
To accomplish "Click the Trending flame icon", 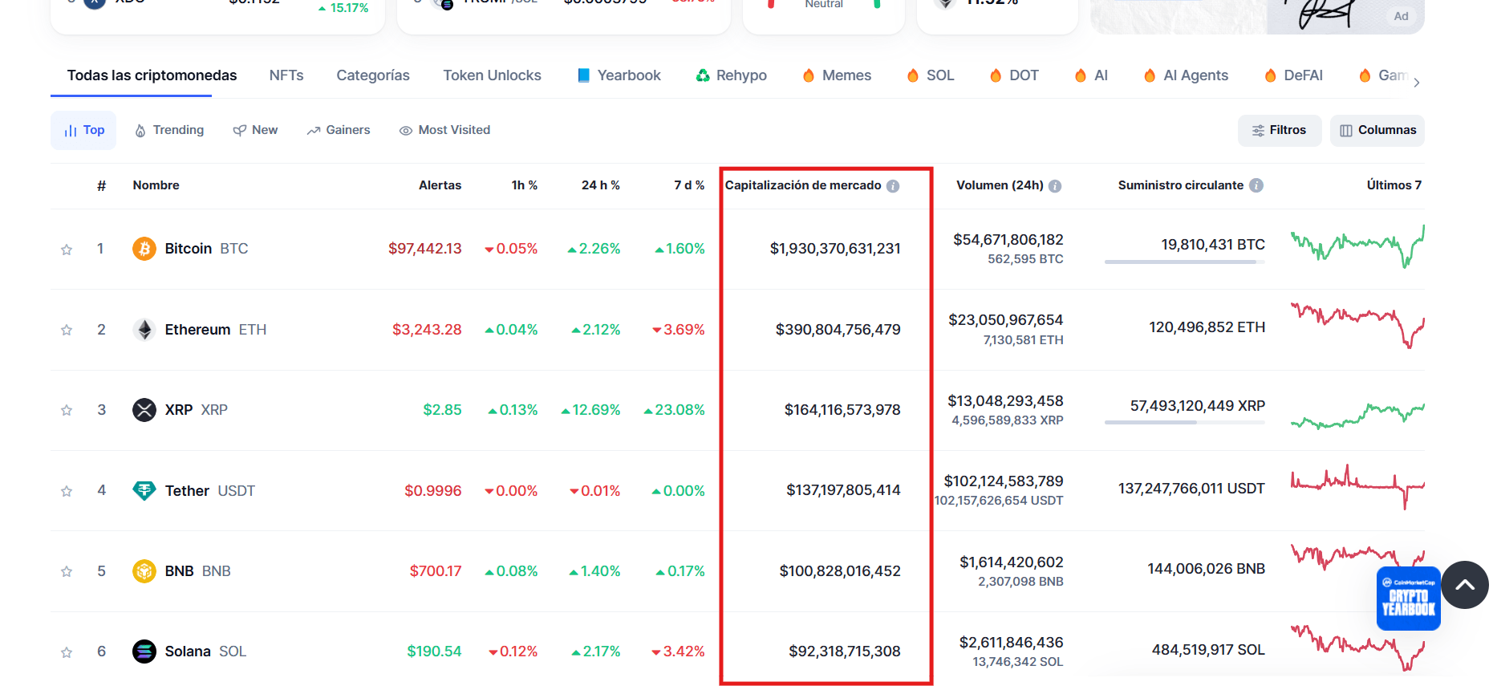I will pyautogui.click(x=140, y=131).
